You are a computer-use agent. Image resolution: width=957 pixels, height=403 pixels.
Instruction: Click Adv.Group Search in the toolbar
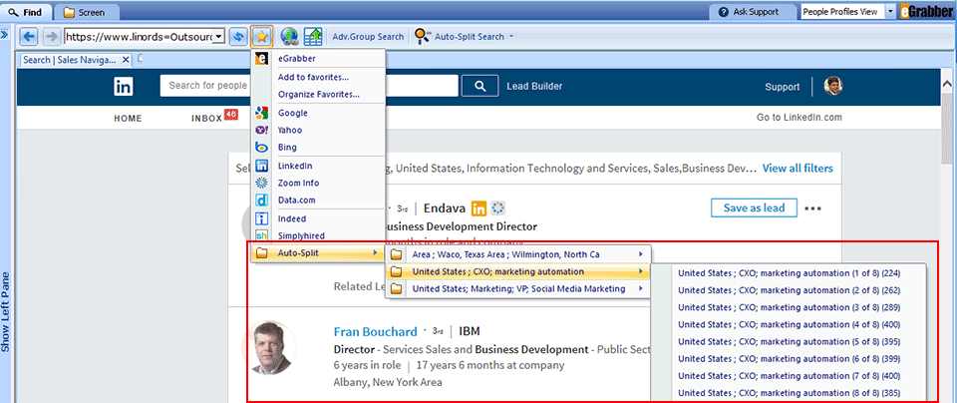coord(368,37)
